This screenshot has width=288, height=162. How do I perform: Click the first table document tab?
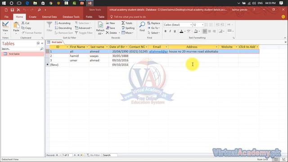(x=55, y=42)
